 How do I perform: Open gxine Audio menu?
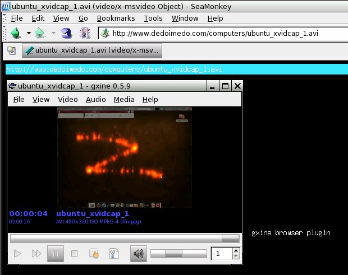95,100
